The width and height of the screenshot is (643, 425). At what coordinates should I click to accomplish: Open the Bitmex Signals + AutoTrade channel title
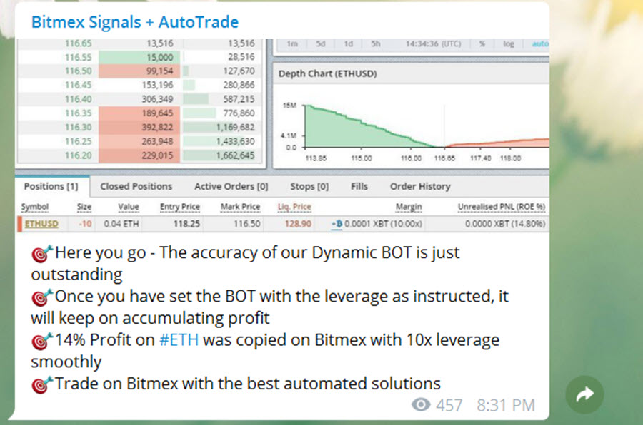(135, 22)
